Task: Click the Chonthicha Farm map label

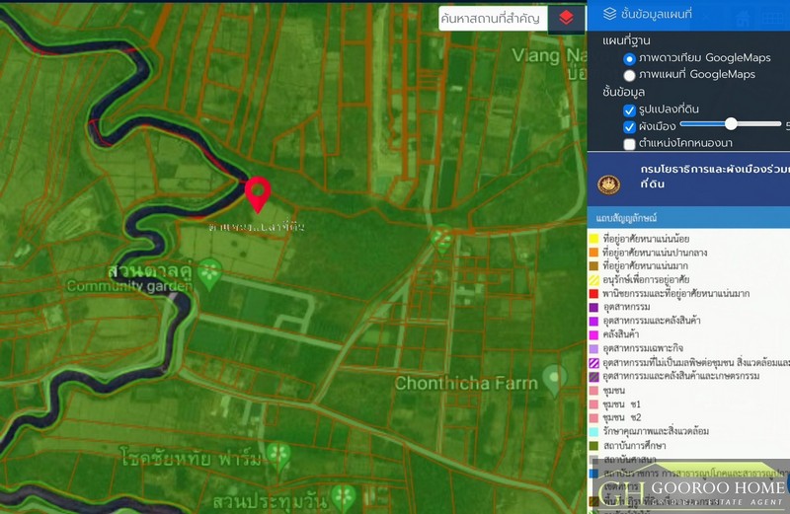Action: (466, 383)
